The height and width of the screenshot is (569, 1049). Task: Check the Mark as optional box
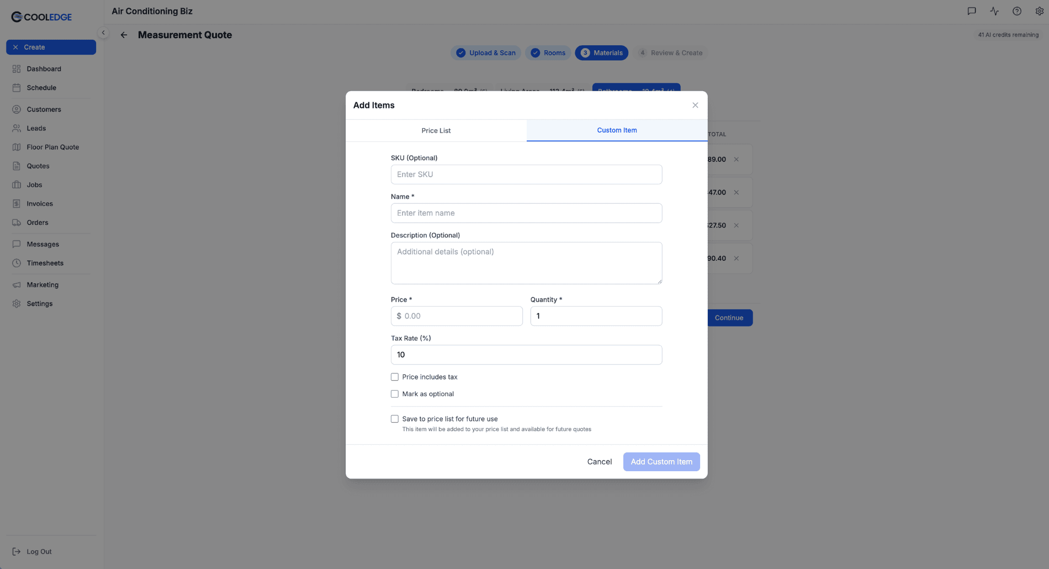click(394, 393)
